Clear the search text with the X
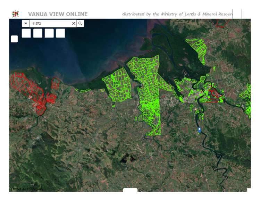 (x=73, y=23)
